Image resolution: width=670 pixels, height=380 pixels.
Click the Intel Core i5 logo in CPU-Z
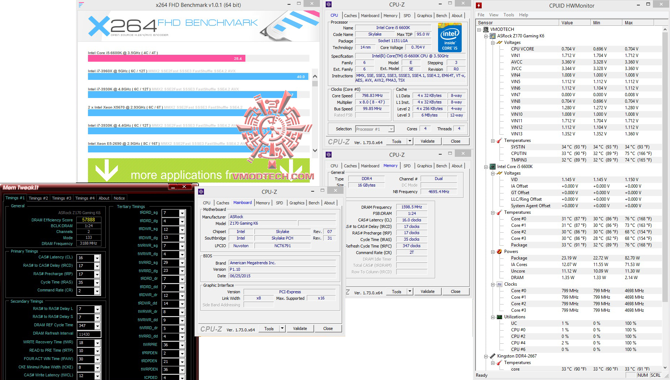click(x=450, y=37)
